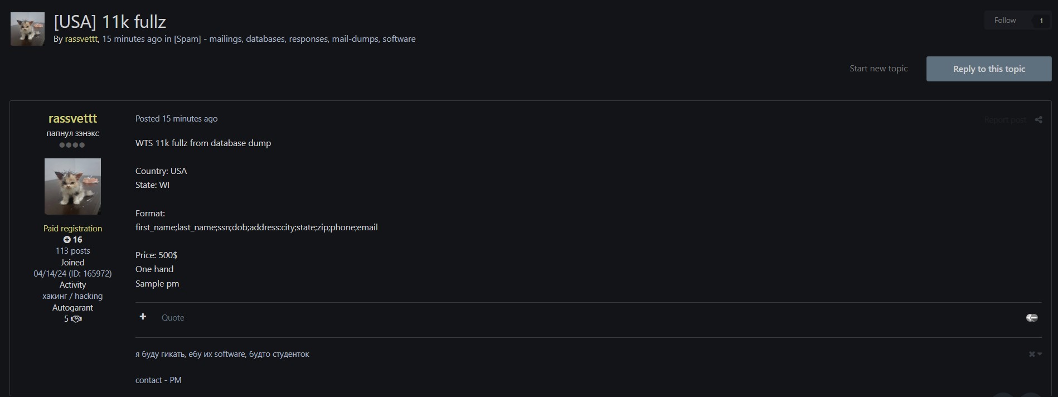Click the reaction icon below the post
Viewport: 1058px width, 397px height.
(1032, 317)
